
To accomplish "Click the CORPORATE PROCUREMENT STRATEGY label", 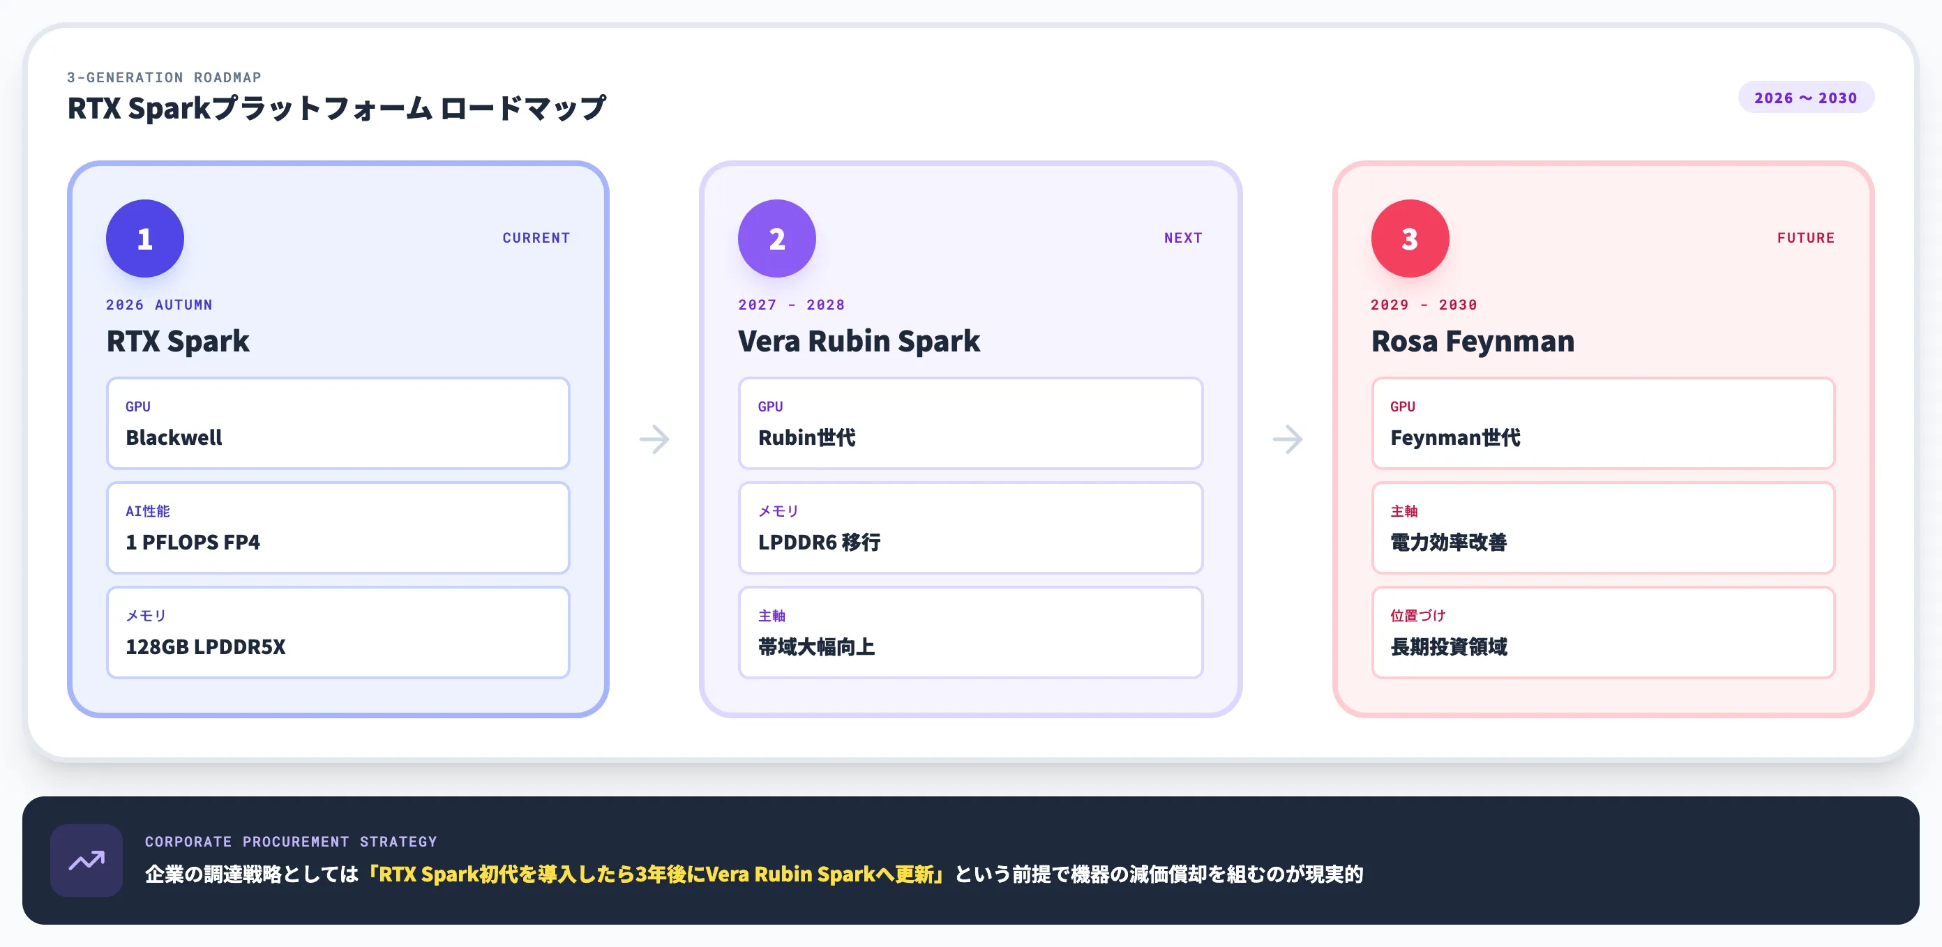I will click(291, 842).
